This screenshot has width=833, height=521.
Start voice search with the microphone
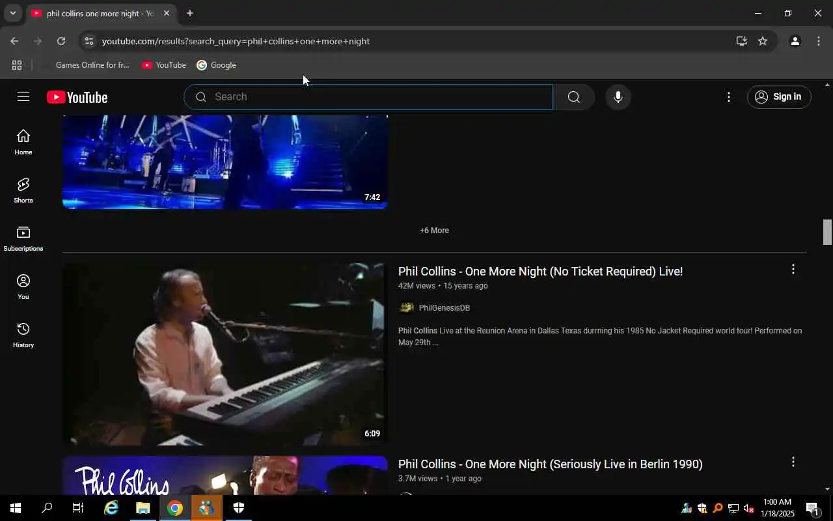(x=618, y=97)
